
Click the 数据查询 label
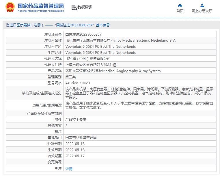tap(85, 7)
